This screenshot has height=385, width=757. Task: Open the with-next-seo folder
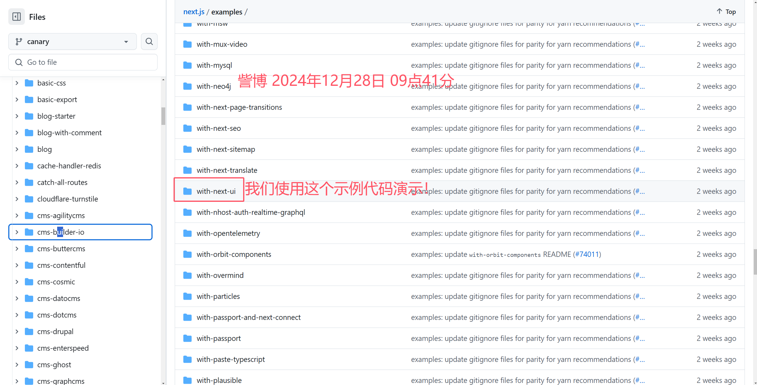tap(219, 128)
